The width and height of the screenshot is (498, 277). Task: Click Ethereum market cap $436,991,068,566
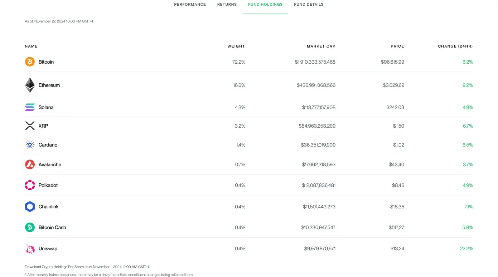coord(316,85)
